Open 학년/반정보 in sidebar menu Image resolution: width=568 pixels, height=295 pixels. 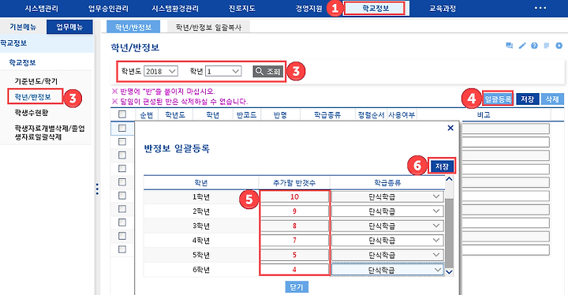[33, 97]
